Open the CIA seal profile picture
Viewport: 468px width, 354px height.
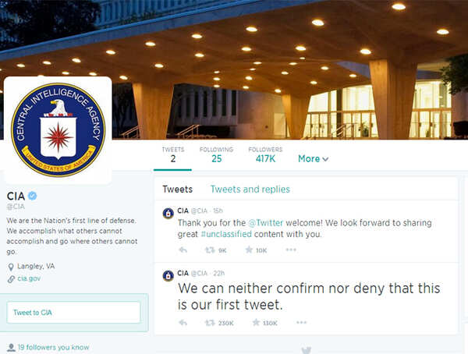(x=58, y=130)
